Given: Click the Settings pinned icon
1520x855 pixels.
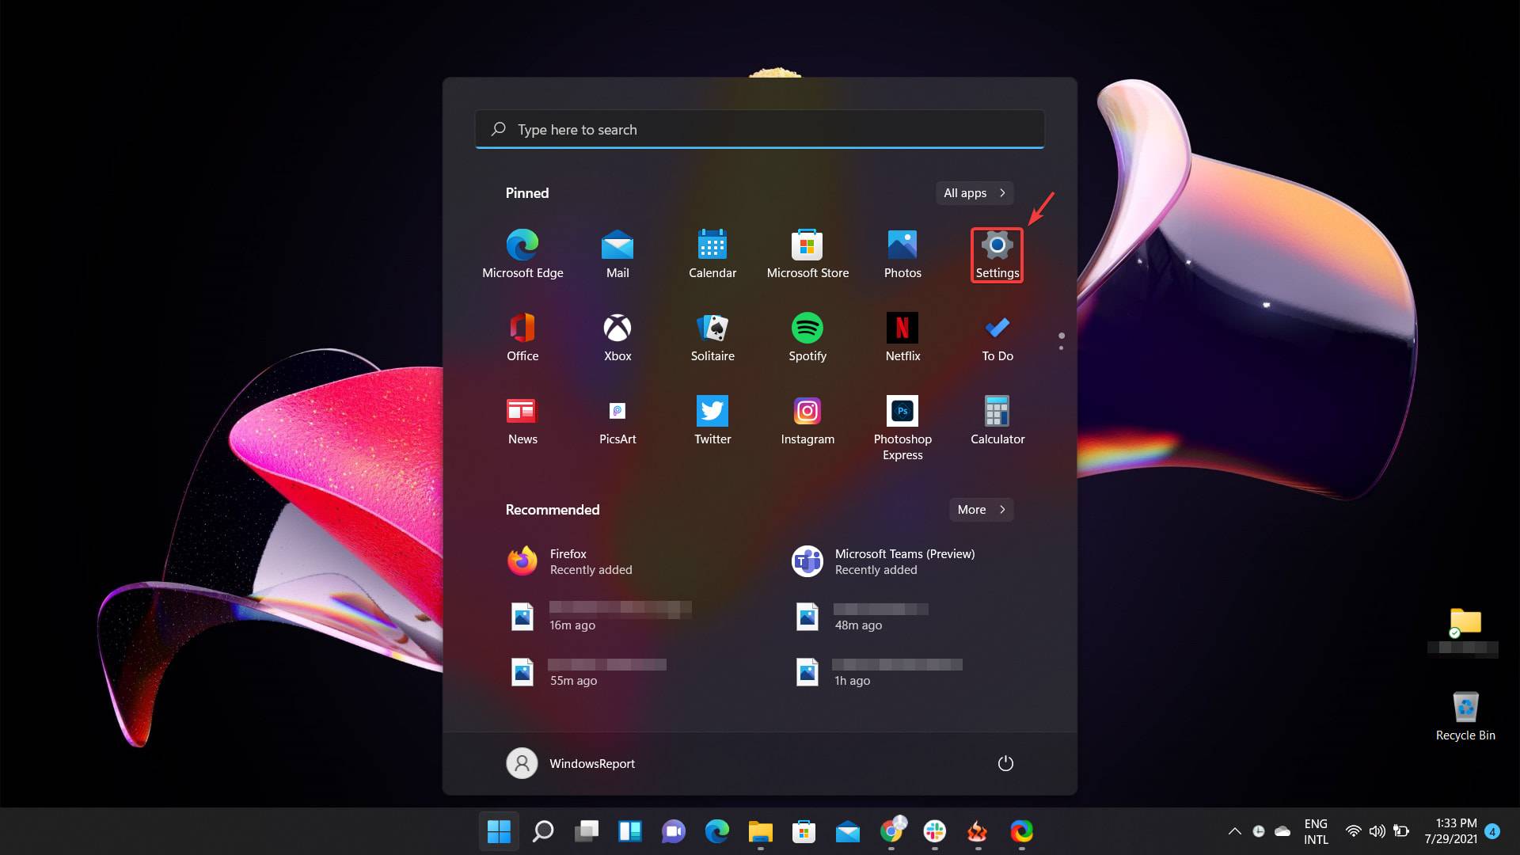Looking at the screenshot, I should [x=997, y=253].
